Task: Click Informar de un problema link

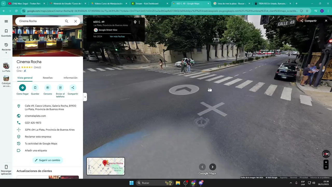Action: [x=320, y=178]
